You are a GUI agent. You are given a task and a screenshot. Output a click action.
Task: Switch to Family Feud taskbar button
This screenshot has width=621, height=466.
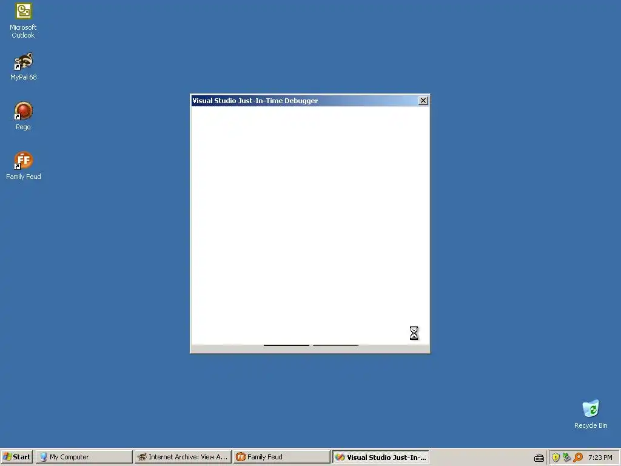coord(281,457)
